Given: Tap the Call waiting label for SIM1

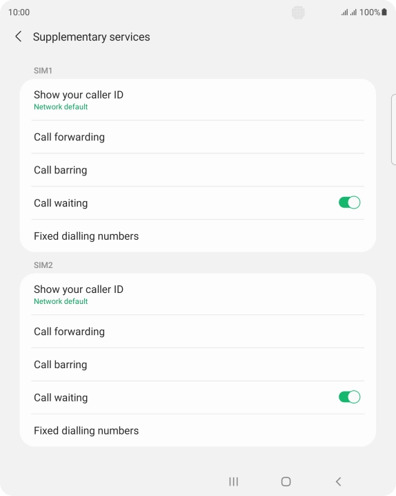Looking at the screenshot, I should (61, 203).
